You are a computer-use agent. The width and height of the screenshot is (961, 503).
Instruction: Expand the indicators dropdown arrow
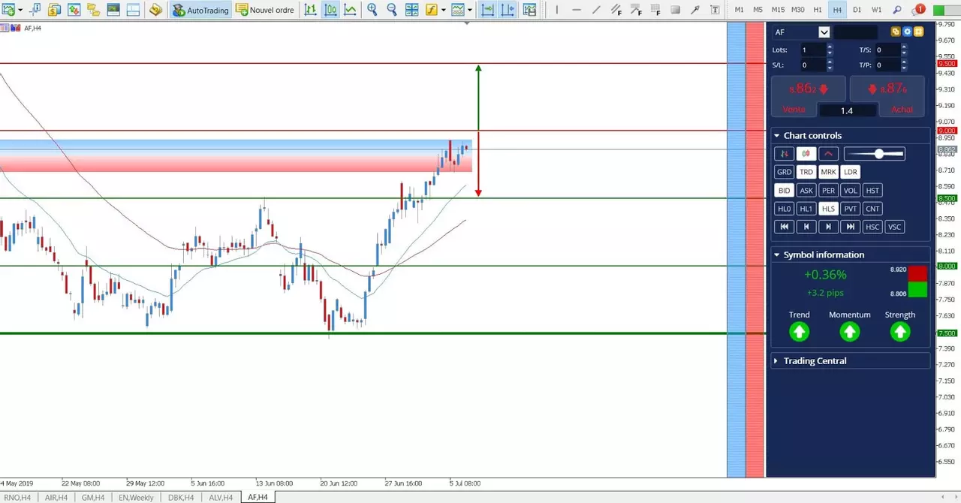444,11
